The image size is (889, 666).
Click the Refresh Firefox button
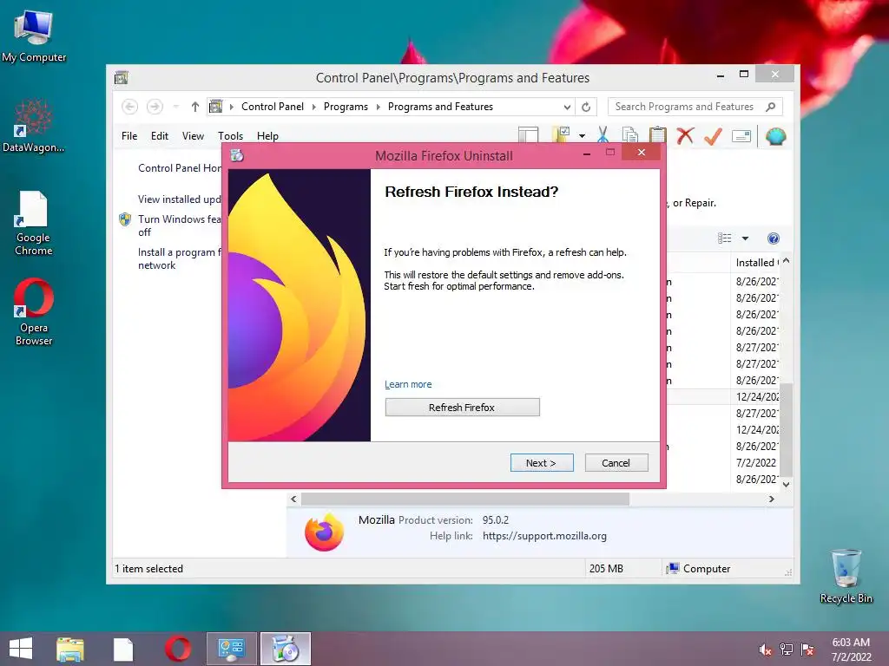(x=462, y=408)
